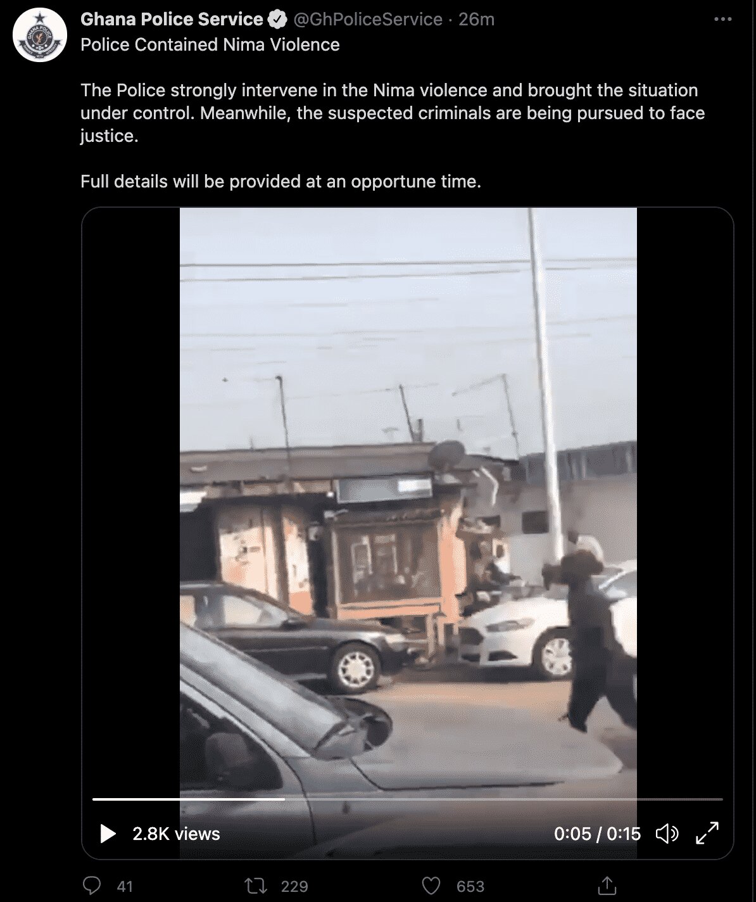Like the tweet with the heart icon
This screenshot has height=902, width=756.
click(431, 886)
